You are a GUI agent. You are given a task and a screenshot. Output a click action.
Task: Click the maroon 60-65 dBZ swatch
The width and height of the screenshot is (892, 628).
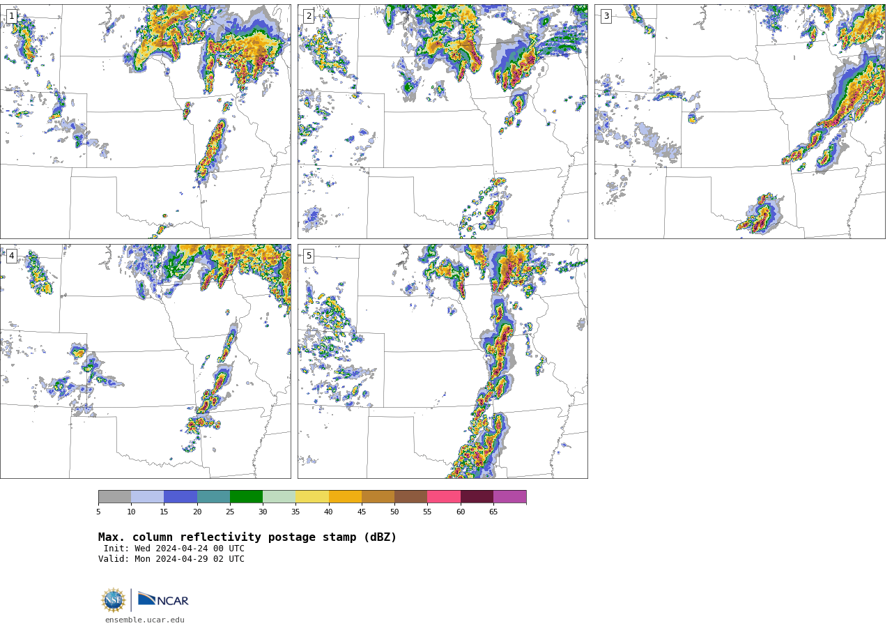click(477, 496)
